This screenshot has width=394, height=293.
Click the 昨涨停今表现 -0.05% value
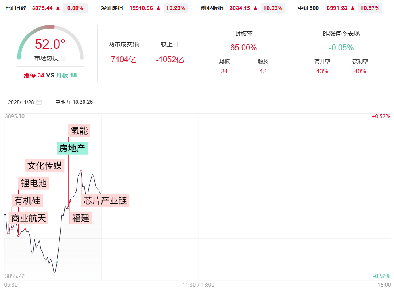click(341, 48)
